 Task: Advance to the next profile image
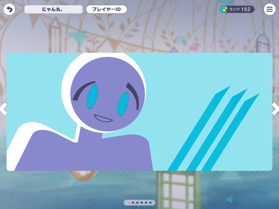(x=275, y=109)
